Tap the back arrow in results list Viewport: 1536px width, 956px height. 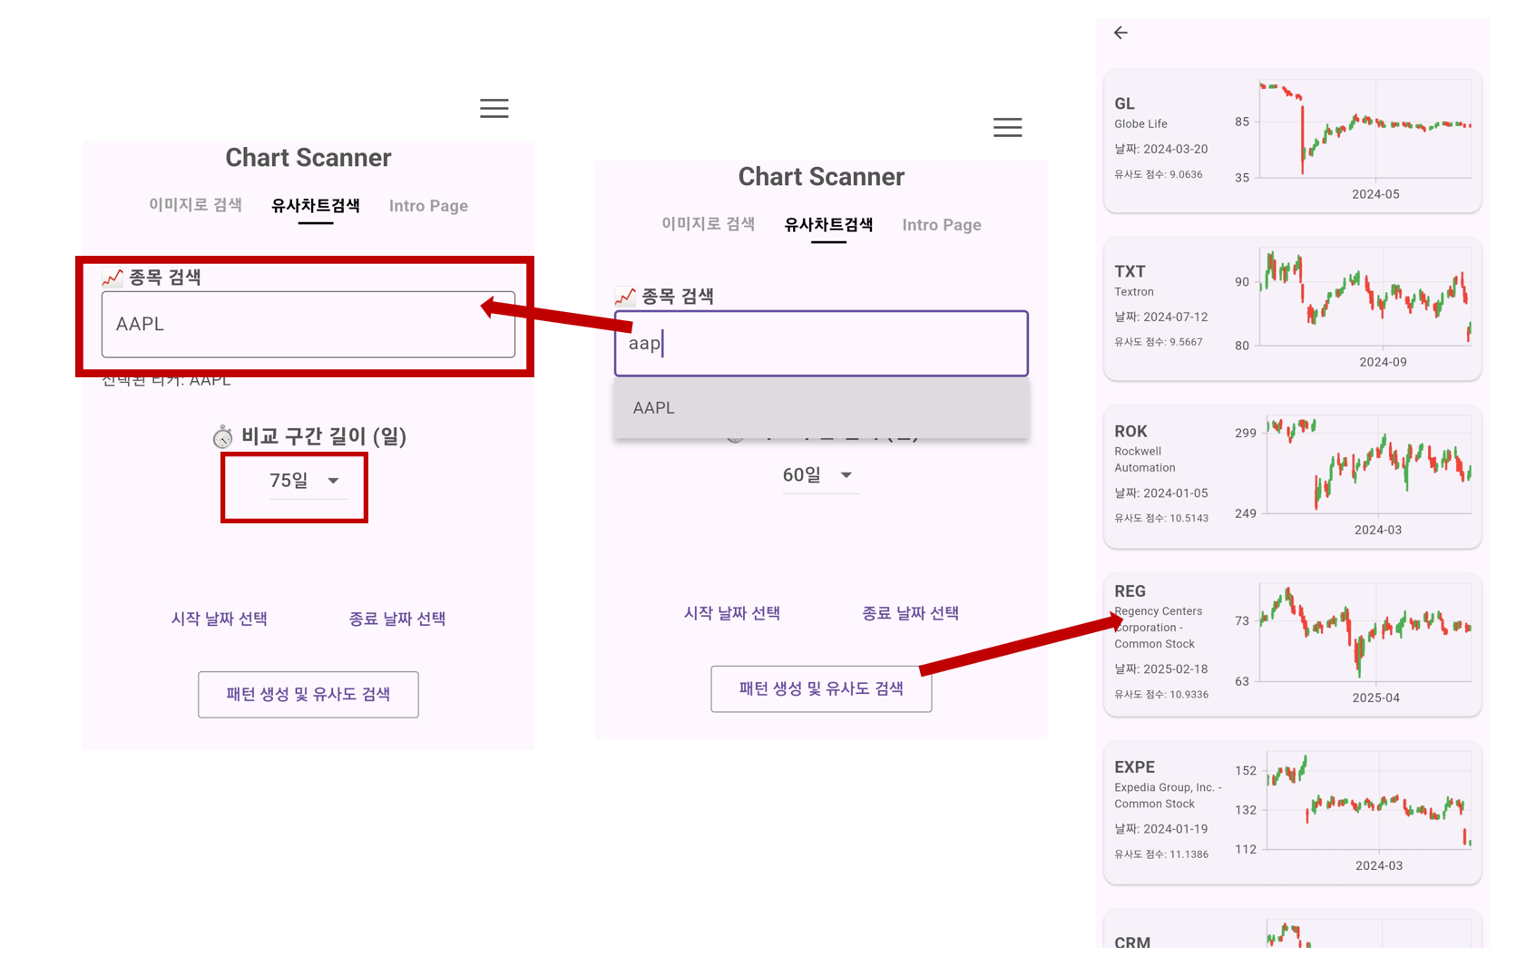pyautogui.click(x=1120, y=33)
